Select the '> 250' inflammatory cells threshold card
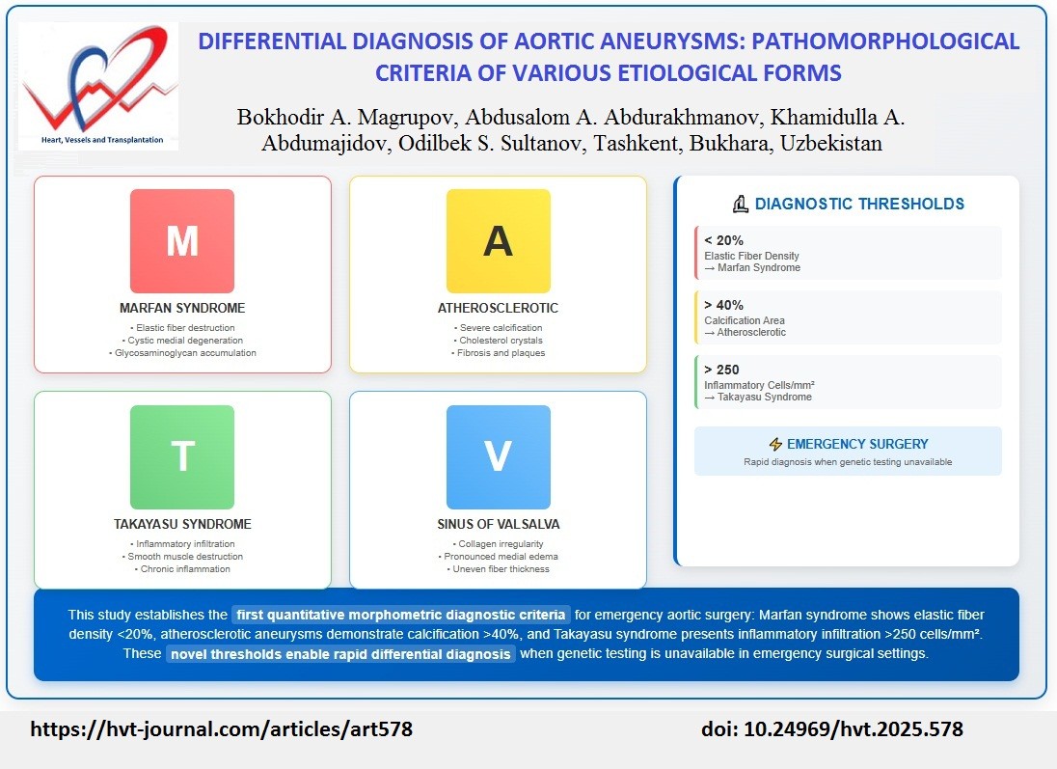Viewport: 1057px width, 769px height. tap(848, 382)
